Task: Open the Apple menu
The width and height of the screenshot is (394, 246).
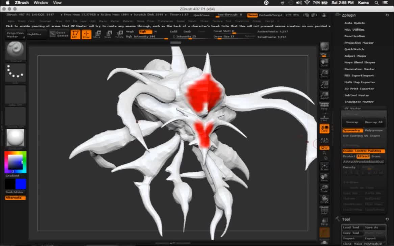Action: [7, 3]
